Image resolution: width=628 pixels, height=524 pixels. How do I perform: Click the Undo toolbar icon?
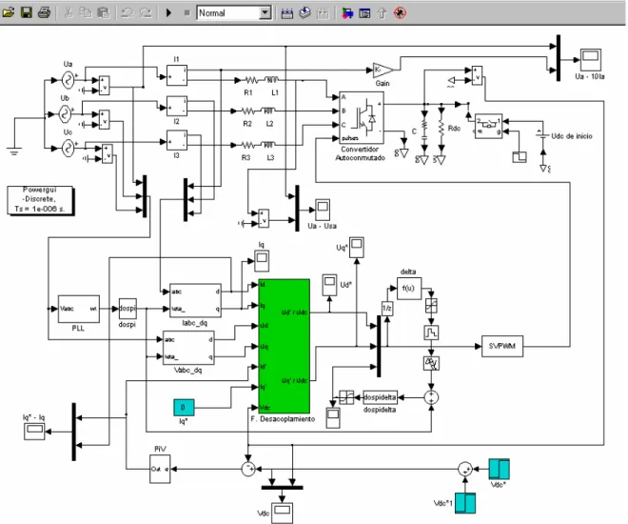[128, 12]
